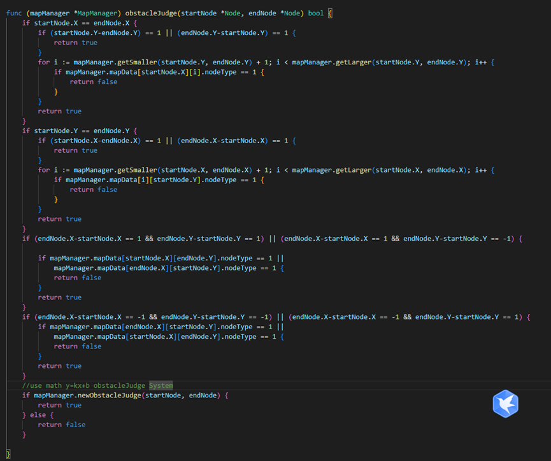Click the "endNode *Node" parameter in the signature

click(274, 13)
